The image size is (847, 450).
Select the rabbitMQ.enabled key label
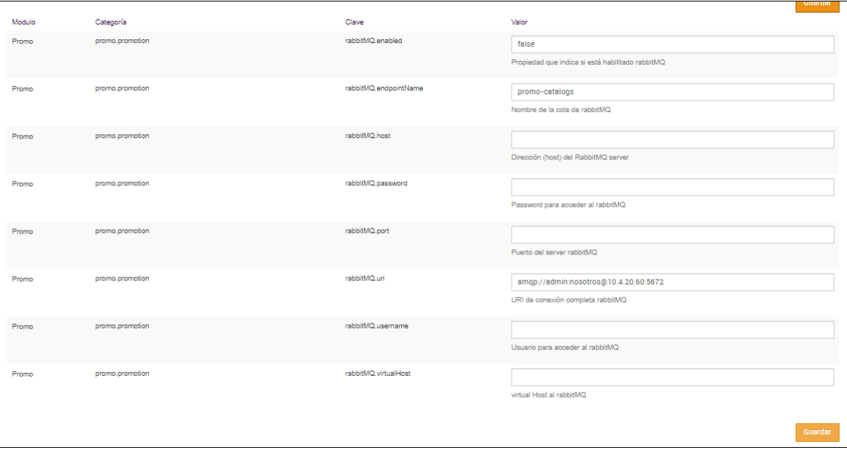[x=373, y=41]
